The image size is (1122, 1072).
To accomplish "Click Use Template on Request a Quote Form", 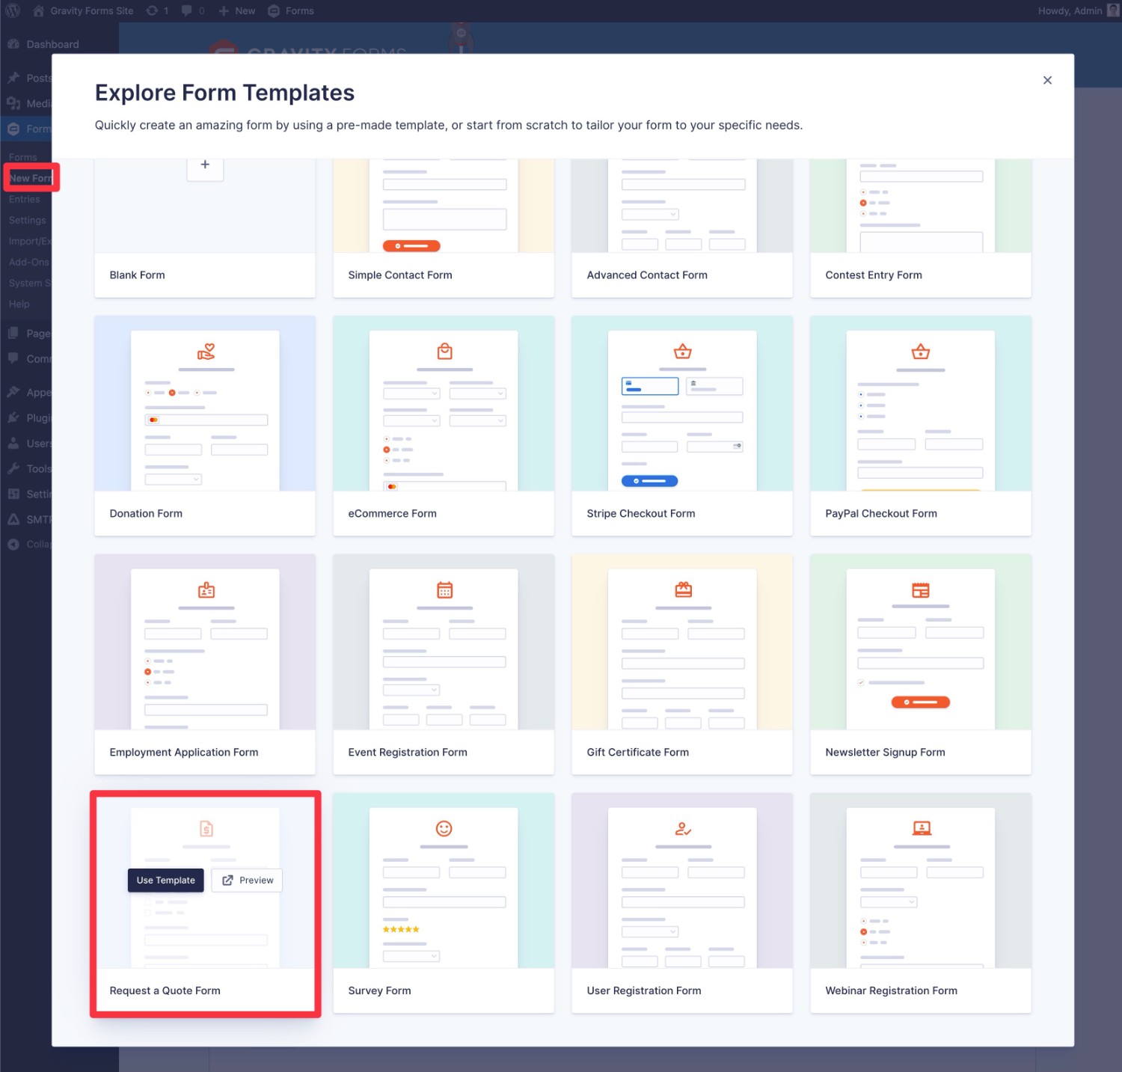I will (165, 880).
